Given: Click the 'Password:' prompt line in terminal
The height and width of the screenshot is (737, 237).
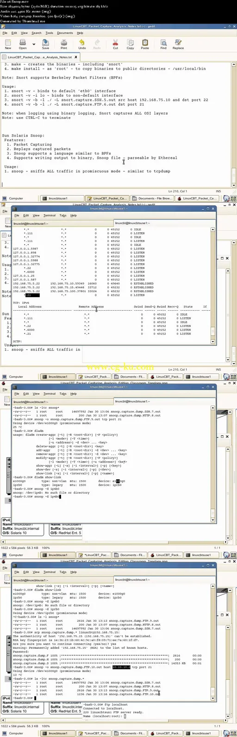Looking at the screenshot, I should coord(21,652).
